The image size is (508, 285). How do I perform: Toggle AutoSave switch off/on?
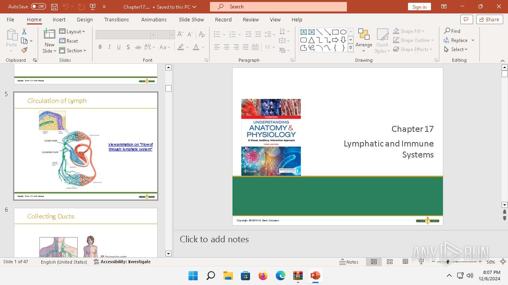[38, 7]
